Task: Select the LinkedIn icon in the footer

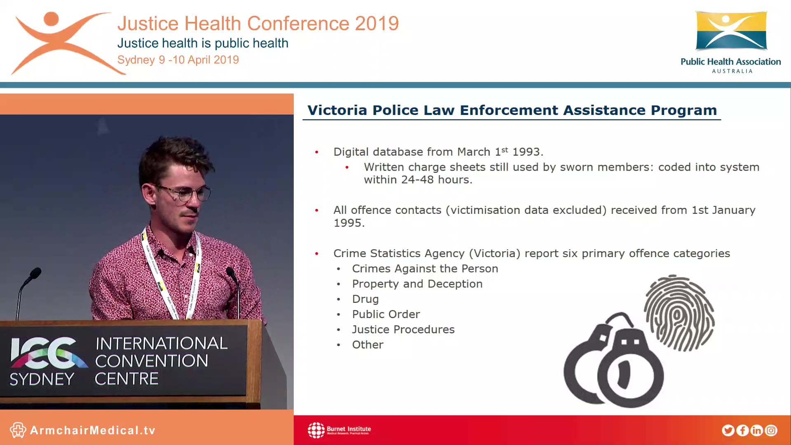Action: coord(757,430)
